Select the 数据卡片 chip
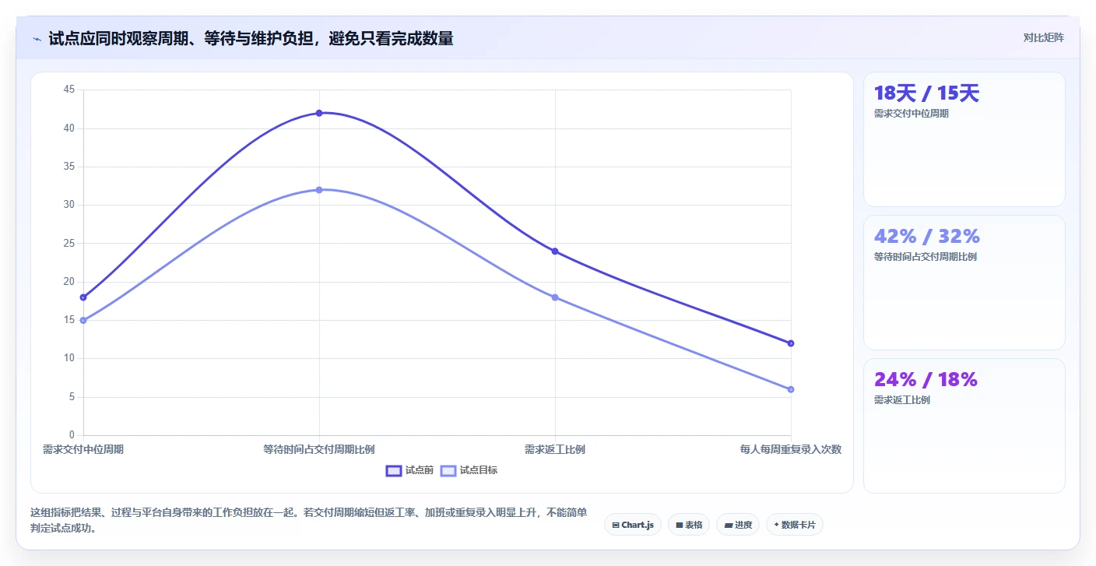 [795, 525]
